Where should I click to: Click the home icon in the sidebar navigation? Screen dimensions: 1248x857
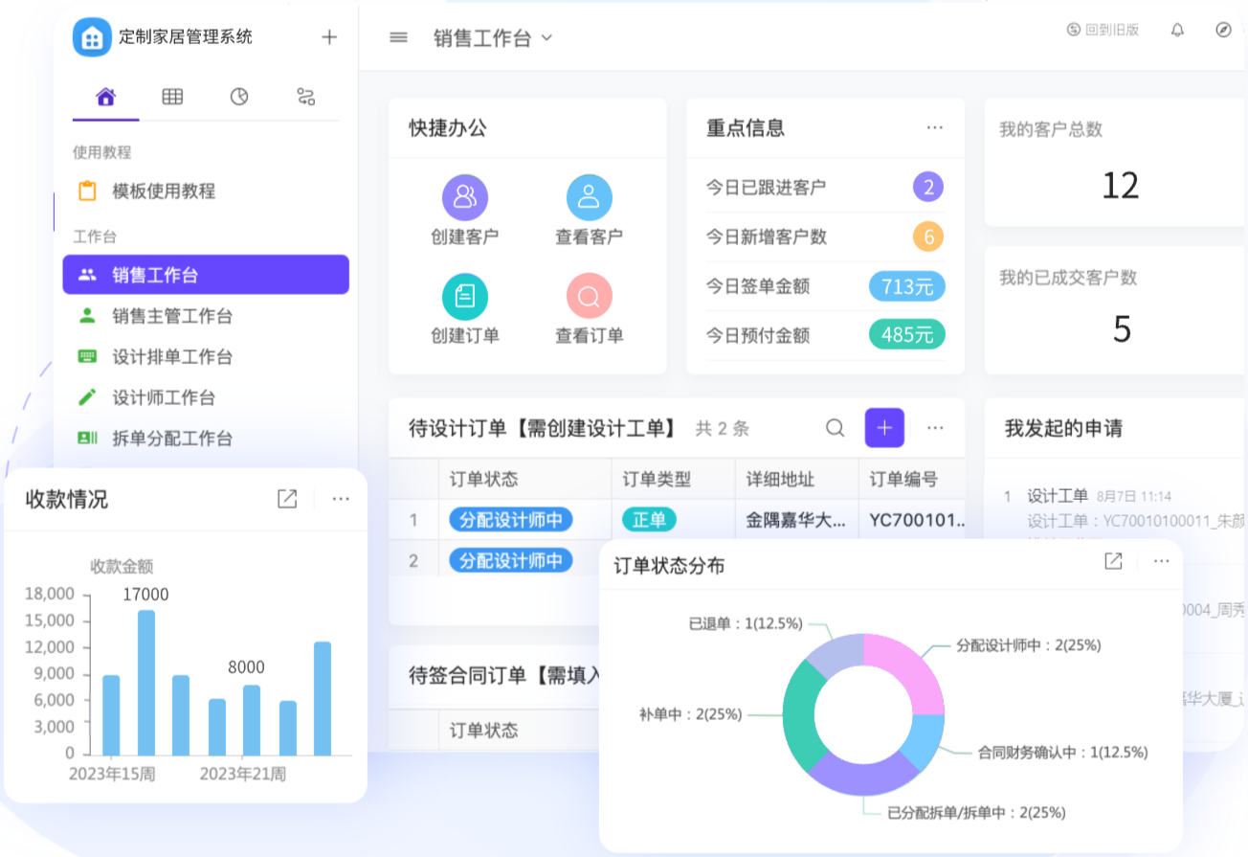click(x=105, y=96)
